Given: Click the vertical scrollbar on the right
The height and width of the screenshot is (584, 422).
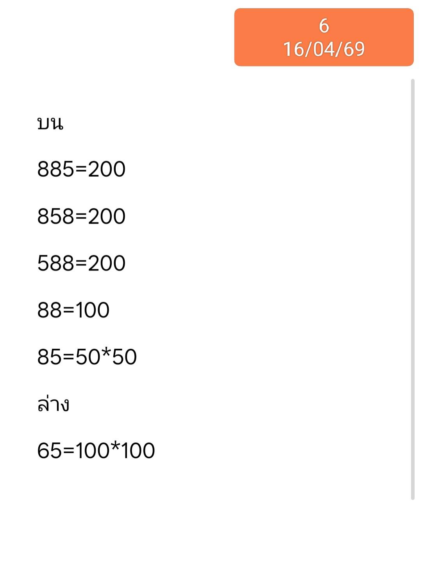Looking at the screenshot, I should (413, 289).
